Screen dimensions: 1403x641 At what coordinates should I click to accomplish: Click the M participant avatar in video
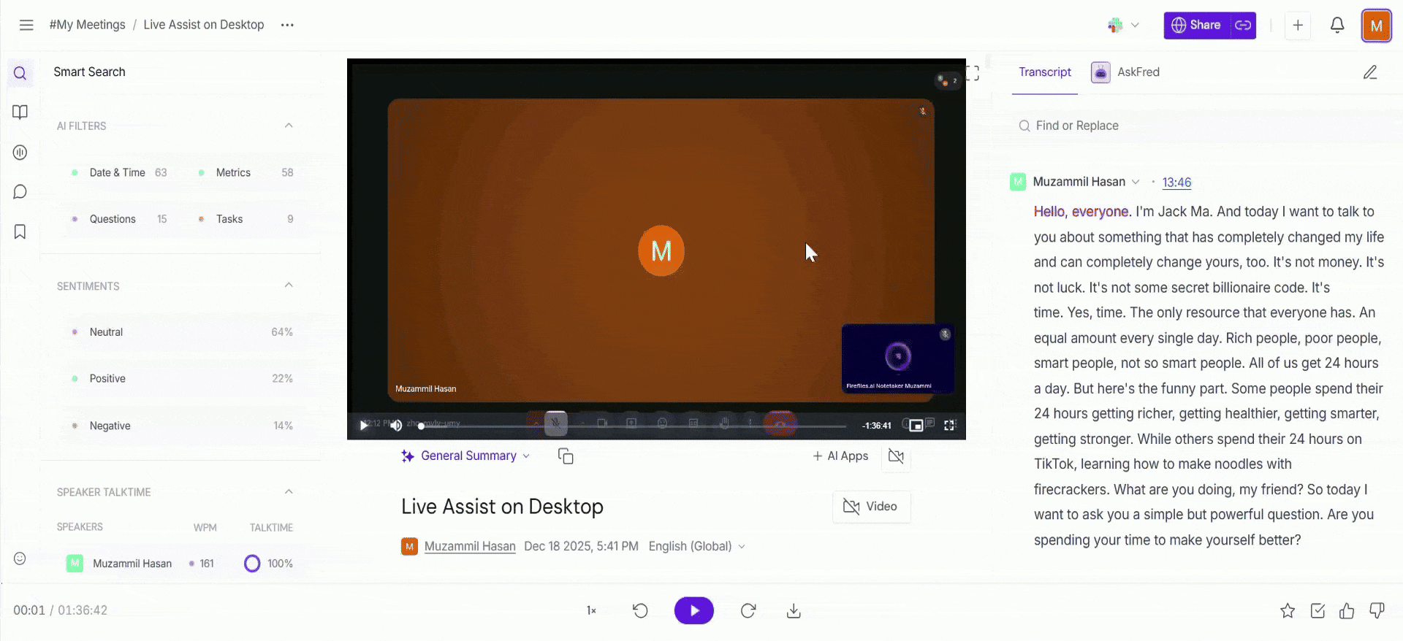[661, 251]
